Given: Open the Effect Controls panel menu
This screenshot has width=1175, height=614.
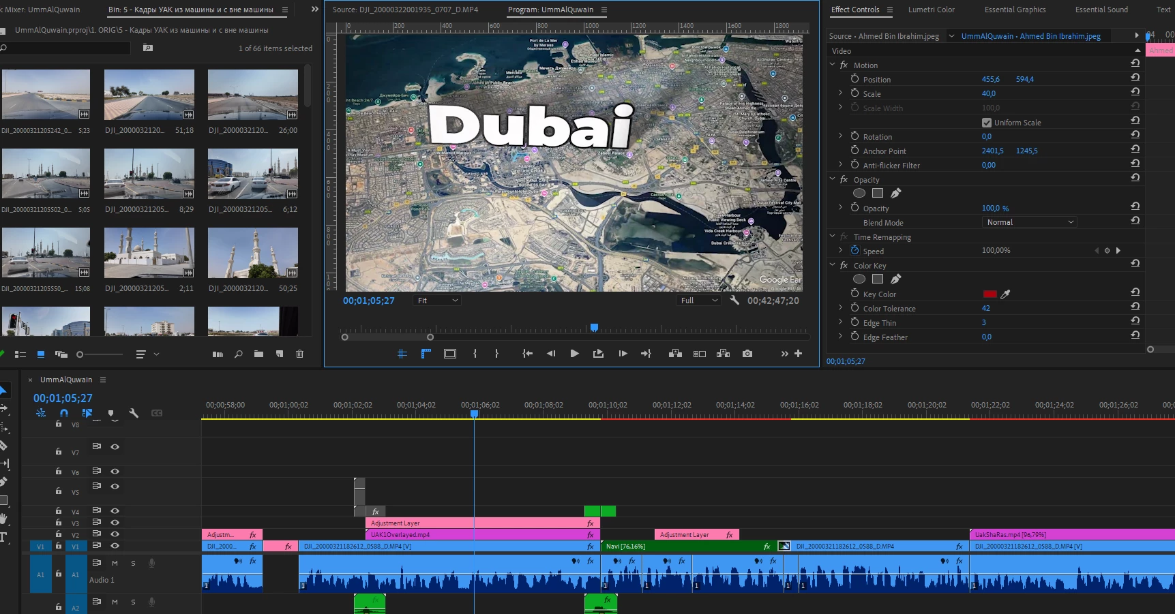Looking at the screenshot, I should pyautogui.click(x=889, y=10).
